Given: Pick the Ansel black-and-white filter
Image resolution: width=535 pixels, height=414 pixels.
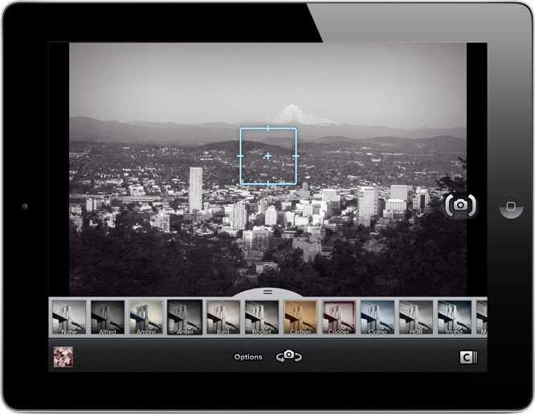Looking at the screenshot, I should tap(185, 317).
